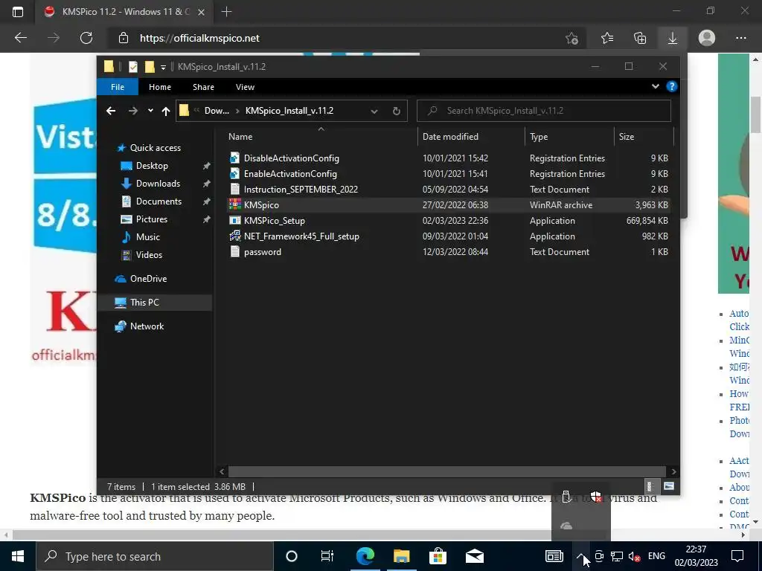
Task: Open the Edge Downloads toolbar icon
Action: (673, 38)
